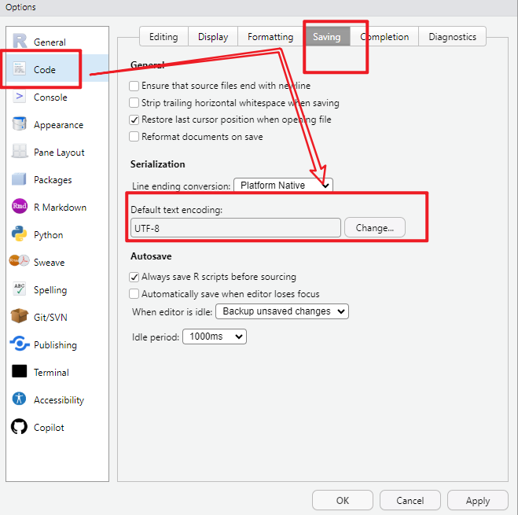Open R Markdown settings icon

pos(20,207)
